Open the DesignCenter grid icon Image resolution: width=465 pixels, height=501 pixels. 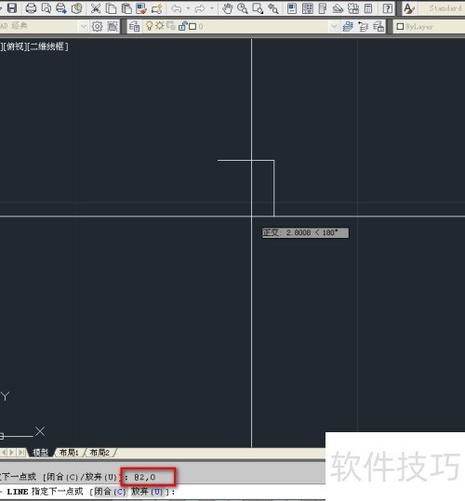point(308,8)
